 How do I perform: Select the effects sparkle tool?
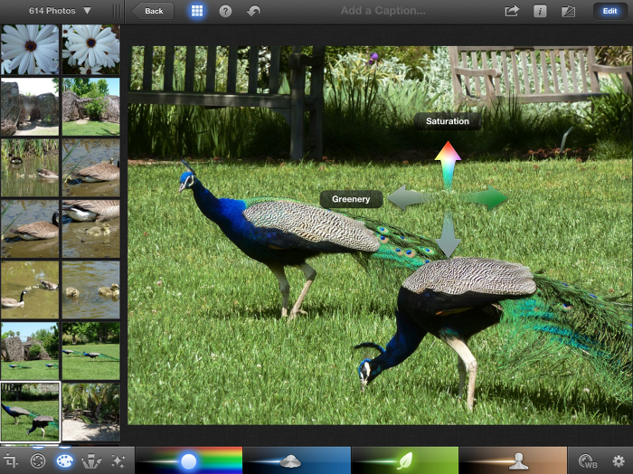(118, 460)
